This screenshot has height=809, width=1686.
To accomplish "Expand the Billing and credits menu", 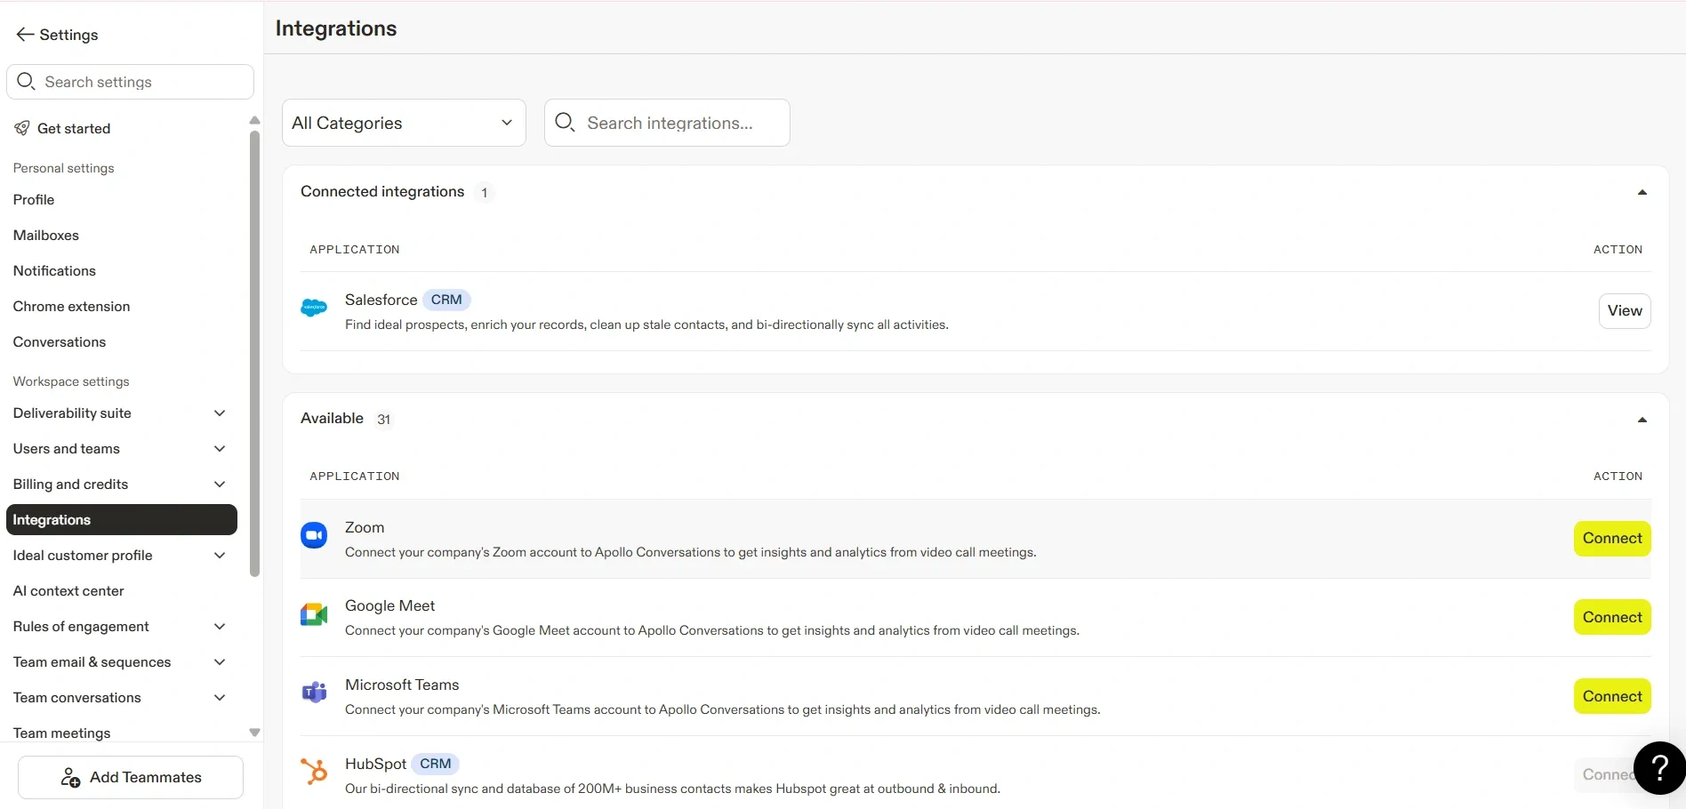I will click(220, 485).
